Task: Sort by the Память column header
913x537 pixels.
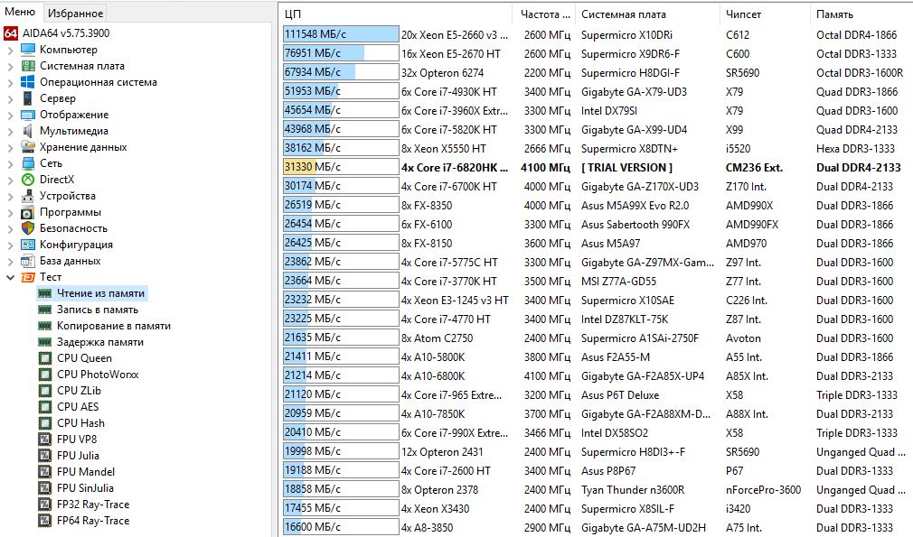Action: [x=861, y=14]
